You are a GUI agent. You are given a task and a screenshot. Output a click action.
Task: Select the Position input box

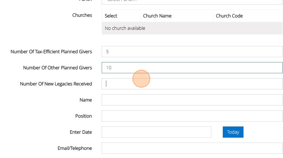coord(192,116)
